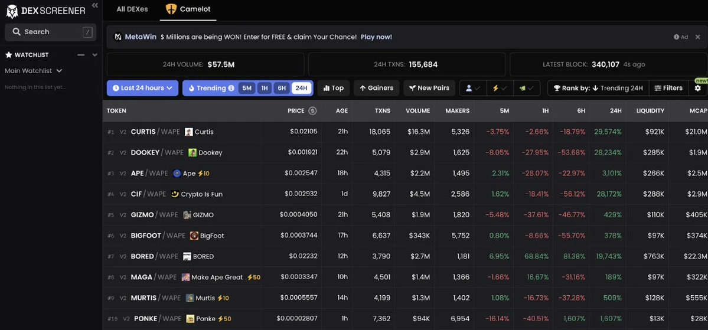Switch to the All DEXes tab

(x=132, y=9)
